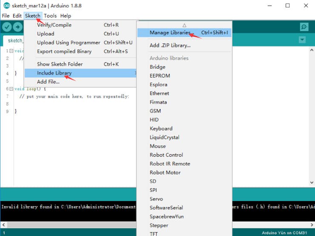Screen dimensions: 315x236
Task: Click editor vertical scrollbar down arrow
Action: [x=312, y=182]
